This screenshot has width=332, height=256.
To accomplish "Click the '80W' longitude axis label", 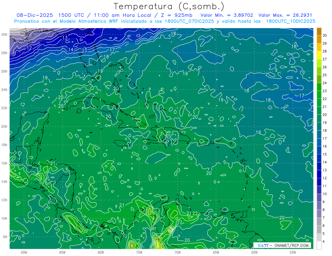I will (101, 252).
